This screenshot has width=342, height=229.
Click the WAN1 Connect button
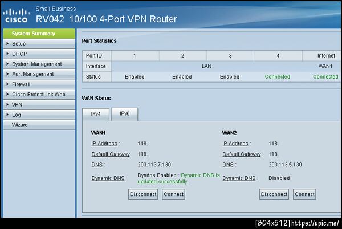pyautogui.click(x=174, y=194)
